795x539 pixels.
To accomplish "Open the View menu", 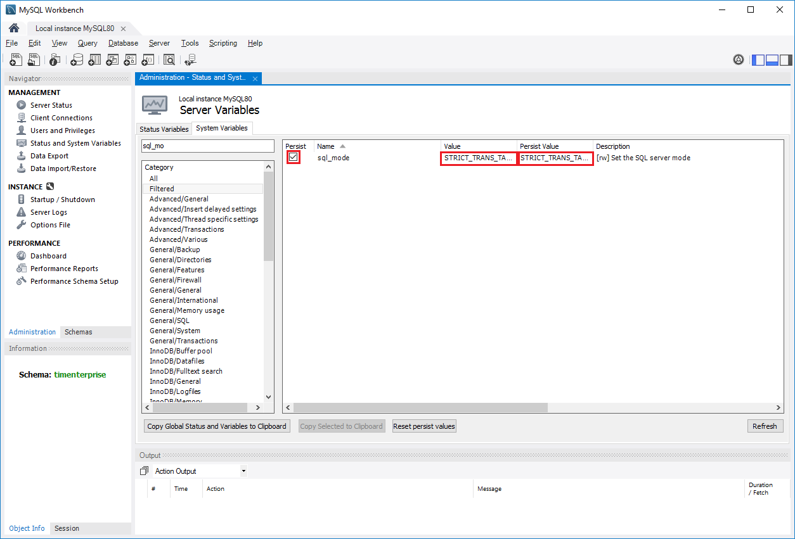I will (60, 43).
